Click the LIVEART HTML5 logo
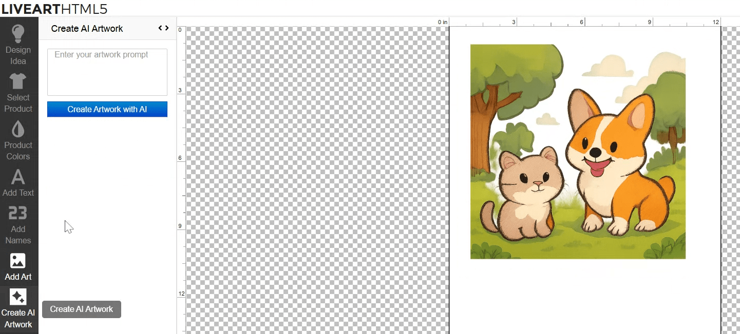740x334 pixels. coord(54,9)
